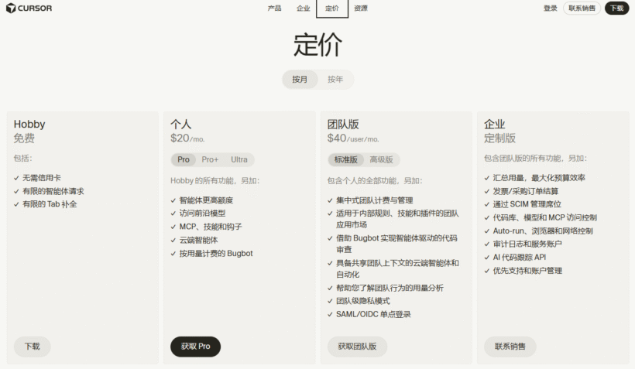
Task: Select the Pro+ plan tier
Action: (210, 159)
